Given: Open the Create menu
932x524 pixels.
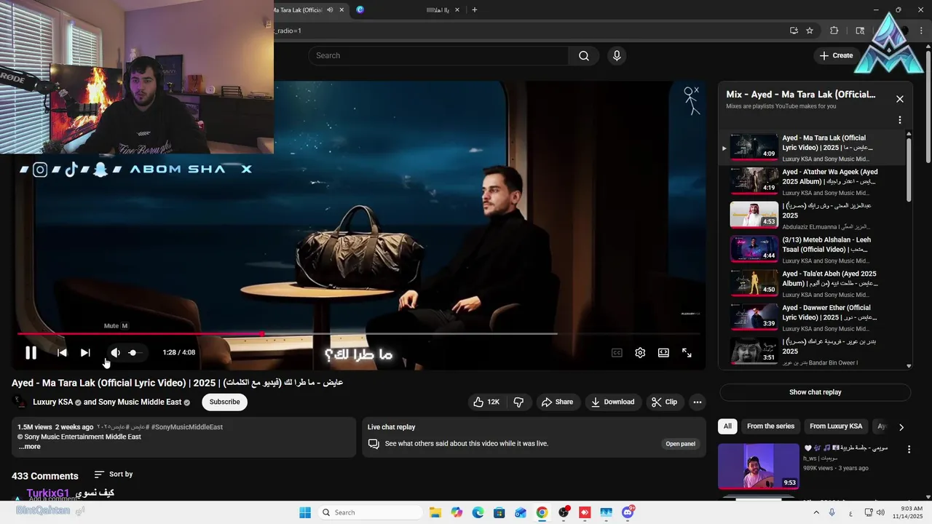Looking at the screenshot, I should coord(837,56).
